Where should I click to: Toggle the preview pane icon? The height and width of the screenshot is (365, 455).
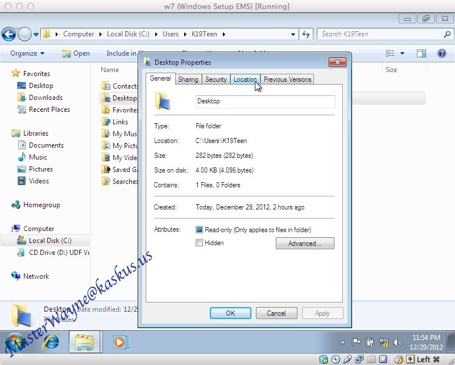(x=421, y=53)
